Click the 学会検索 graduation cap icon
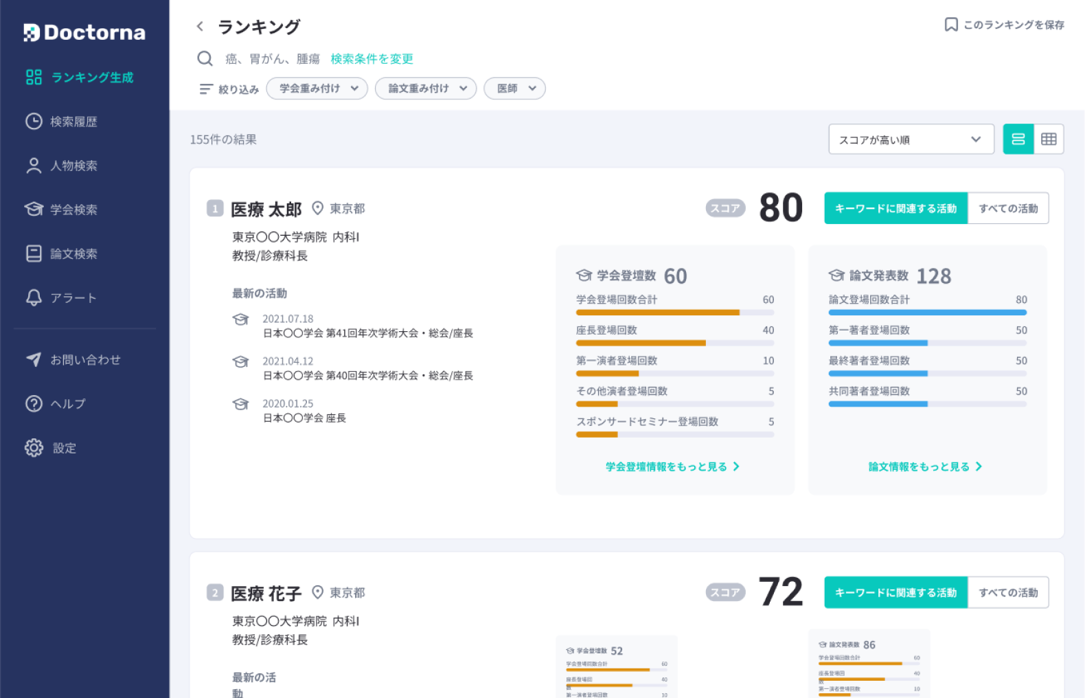1085x698 pixels. 34,209
